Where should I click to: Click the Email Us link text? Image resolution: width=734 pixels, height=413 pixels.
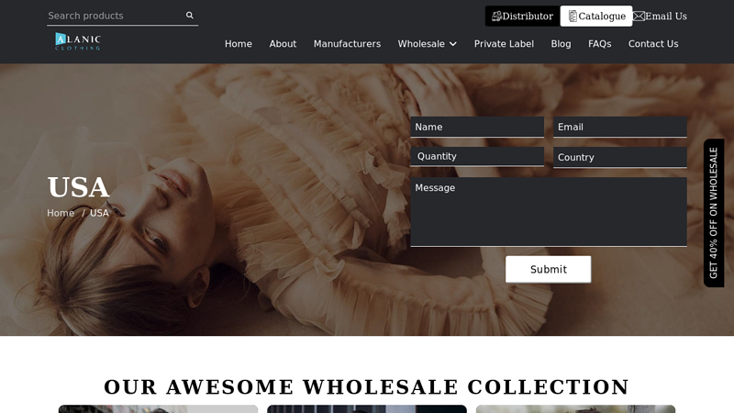click(666, 17)
